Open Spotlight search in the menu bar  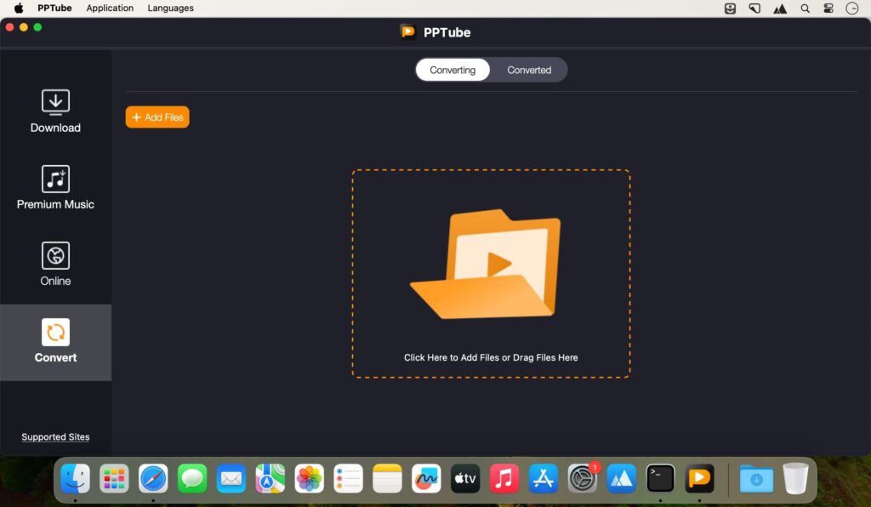804,8
